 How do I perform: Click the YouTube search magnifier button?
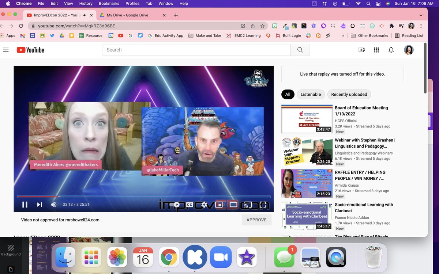coord(300,50)
